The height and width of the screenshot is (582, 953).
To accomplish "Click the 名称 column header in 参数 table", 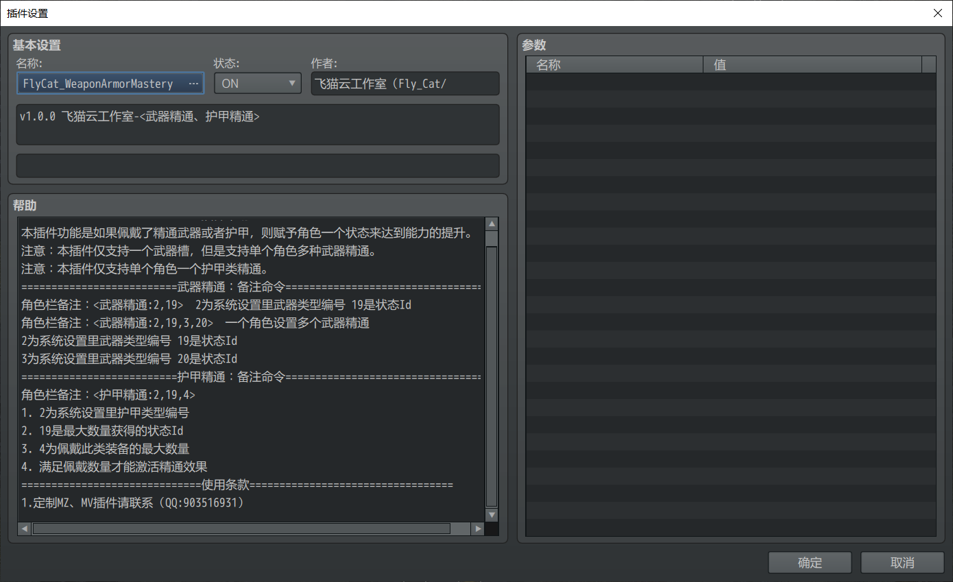I will click(x=614, y=65).
